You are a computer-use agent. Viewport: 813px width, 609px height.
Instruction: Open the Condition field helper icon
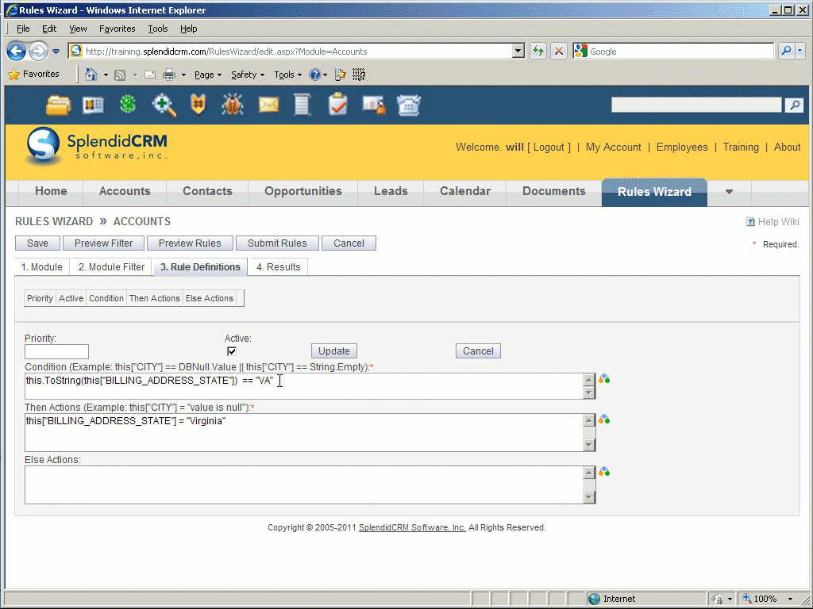point(604,380)
